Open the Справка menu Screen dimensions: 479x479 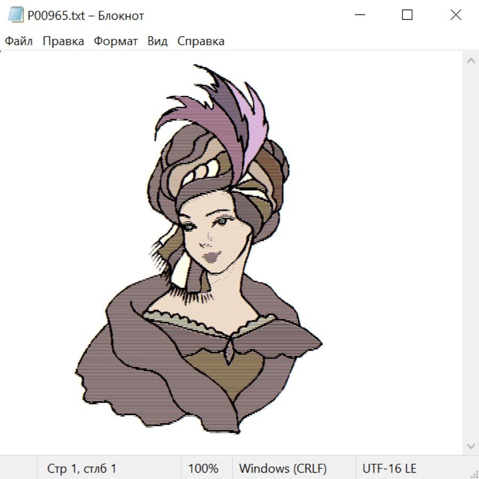[x=201, y=42]
